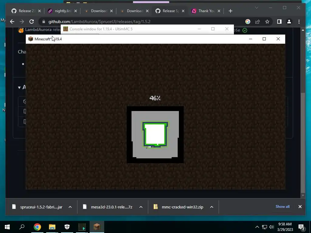The width and height of the screenshot is (311, 233).
Task: Bookmark this page with the star icon
Action: (267, 22)
